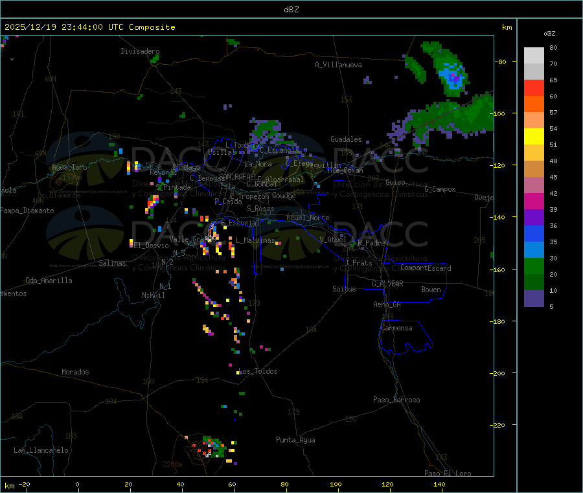Select the 35 dBZ blue legend swatch

tap(534, 250)
